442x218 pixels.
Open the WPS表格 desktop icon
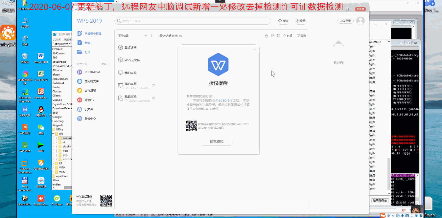25,147
